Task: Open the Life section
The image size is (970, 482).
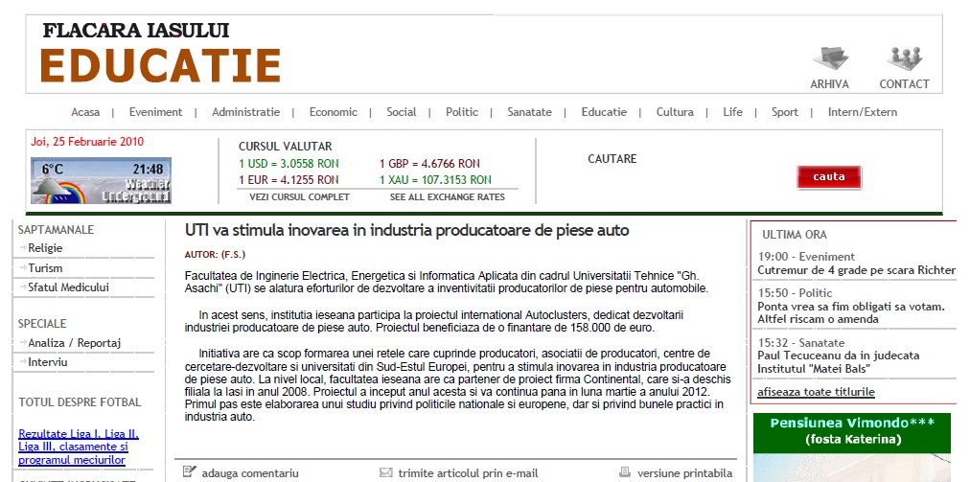Action: point(732,112)
